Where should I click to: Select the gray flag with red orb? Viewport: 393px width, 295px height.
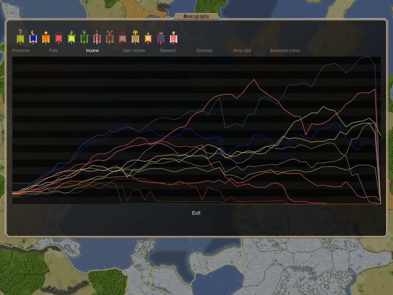click(123, 37)
